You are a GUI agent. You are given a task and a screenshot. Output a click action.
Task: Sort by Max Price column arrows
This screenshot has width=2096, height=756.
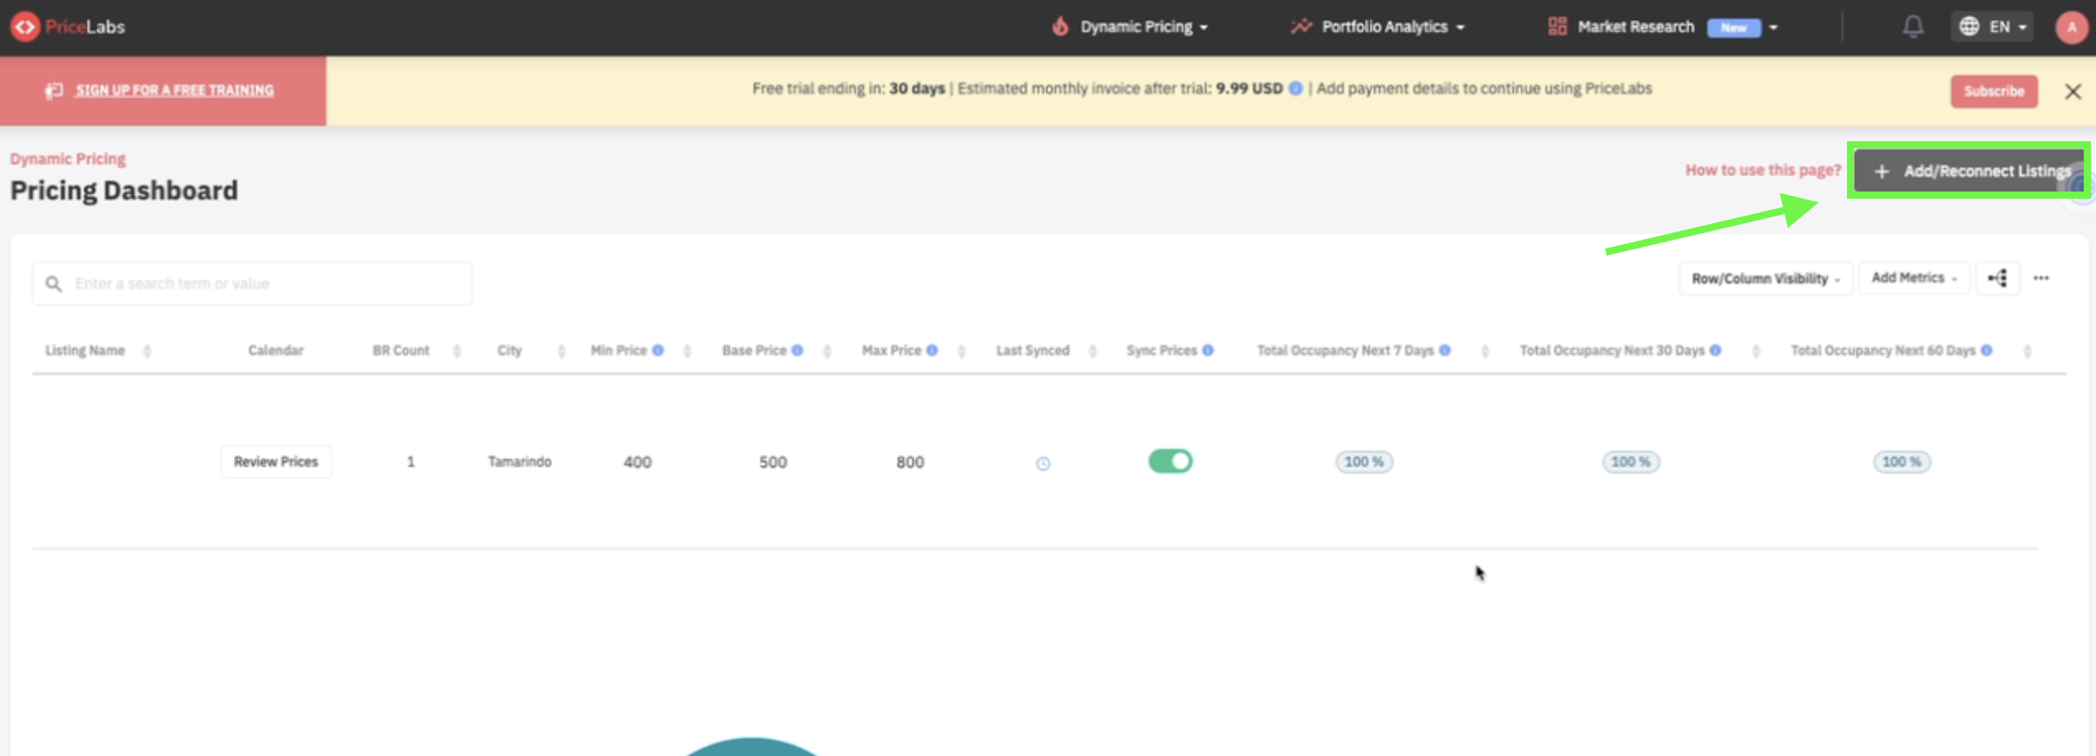pyautogui.click(x=961, y=351)
